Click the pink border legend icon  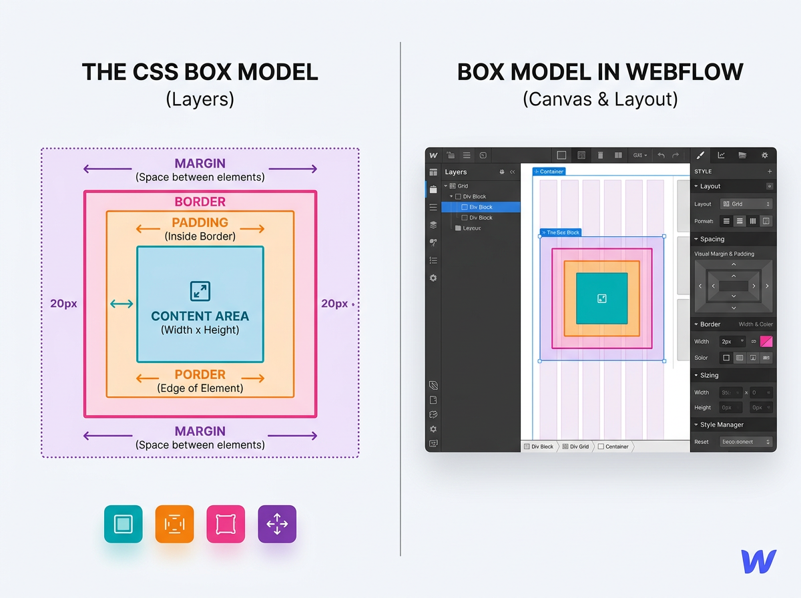tap(226, 524)
